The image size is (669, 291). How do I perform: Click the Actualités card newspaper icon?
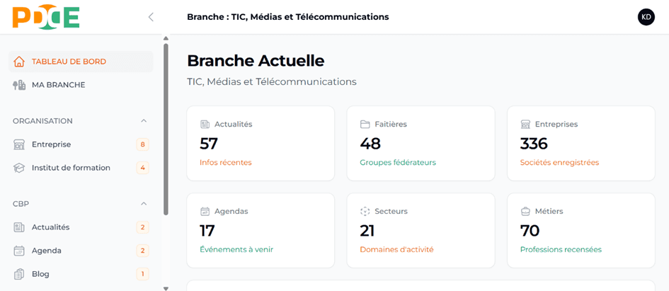tap(205, 124)
